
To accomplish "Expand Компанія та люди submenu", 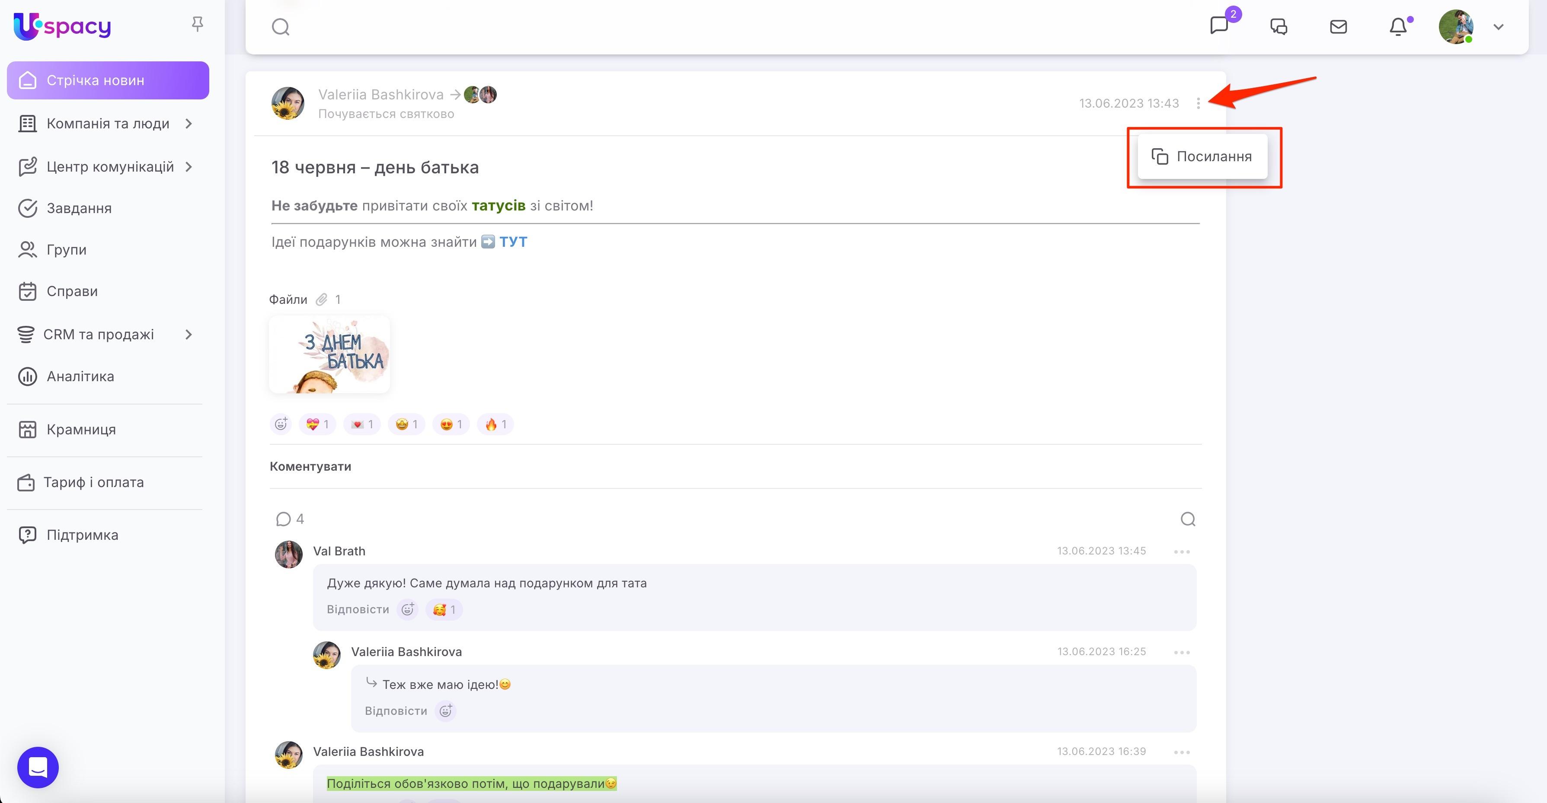I will point(189,124).
